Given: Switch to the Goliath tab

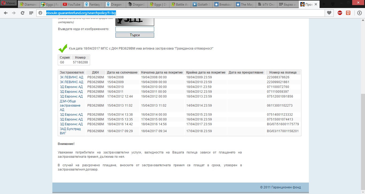Looking at the screenshot, I should [x=201, y=4].
